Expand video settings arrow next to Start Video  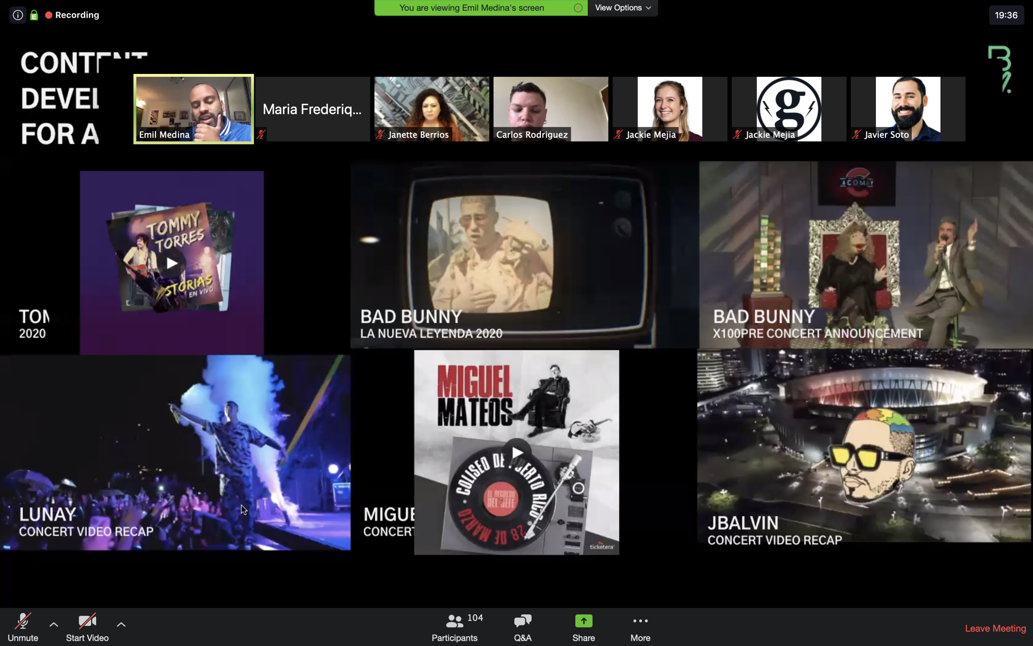click(121, 624)
